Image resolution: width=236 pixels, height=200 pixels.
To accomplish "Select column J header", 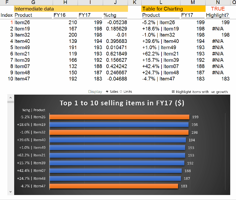I will (x=115, y=3).
